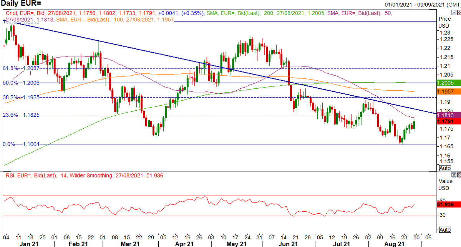Click the Auto button in the price panel
Screen dimensions: 461x247
point(445,168)
